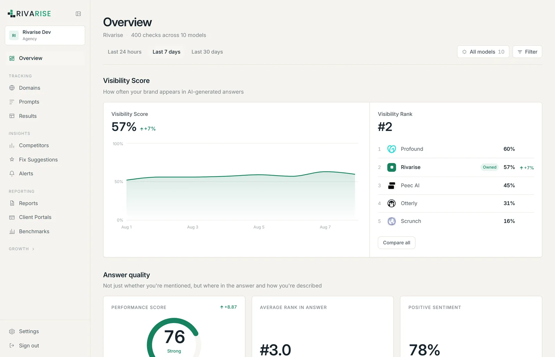Open the All models dropdown
The height and width of the screenshot is (357, 555).
(x=483, y=52)
